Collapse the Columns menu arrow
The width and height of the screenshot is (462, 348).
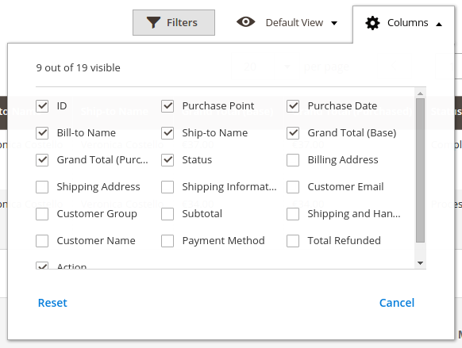pyautogui.click(x=439, y=25)
